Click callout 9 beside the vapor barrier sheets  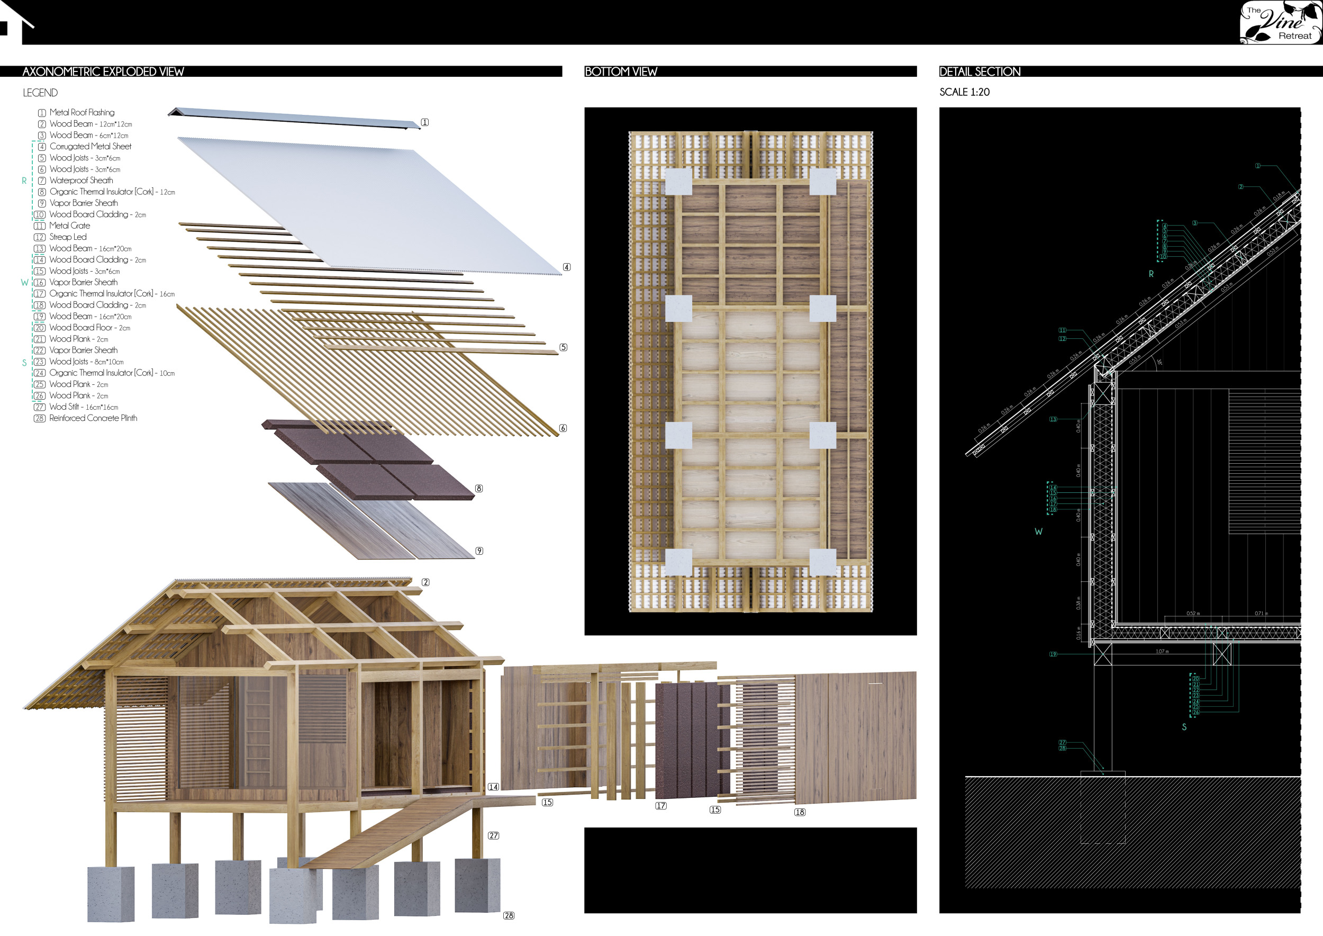click(479, 551)
